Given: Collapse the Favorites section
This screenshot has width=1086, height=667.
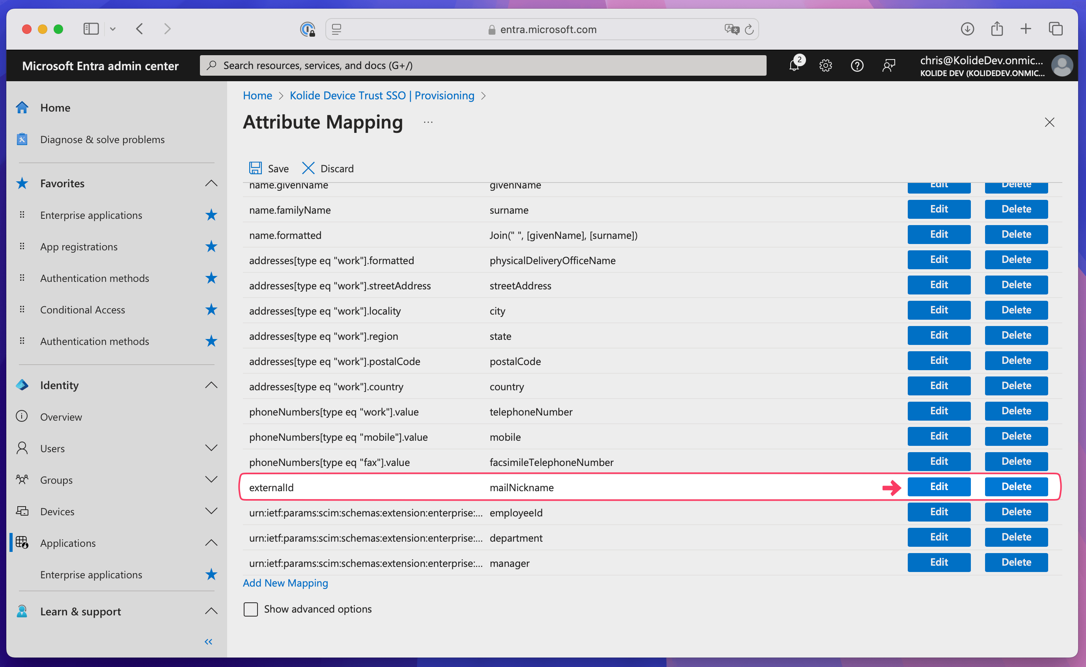Looking at the screenshot, I should pos(211,183).
